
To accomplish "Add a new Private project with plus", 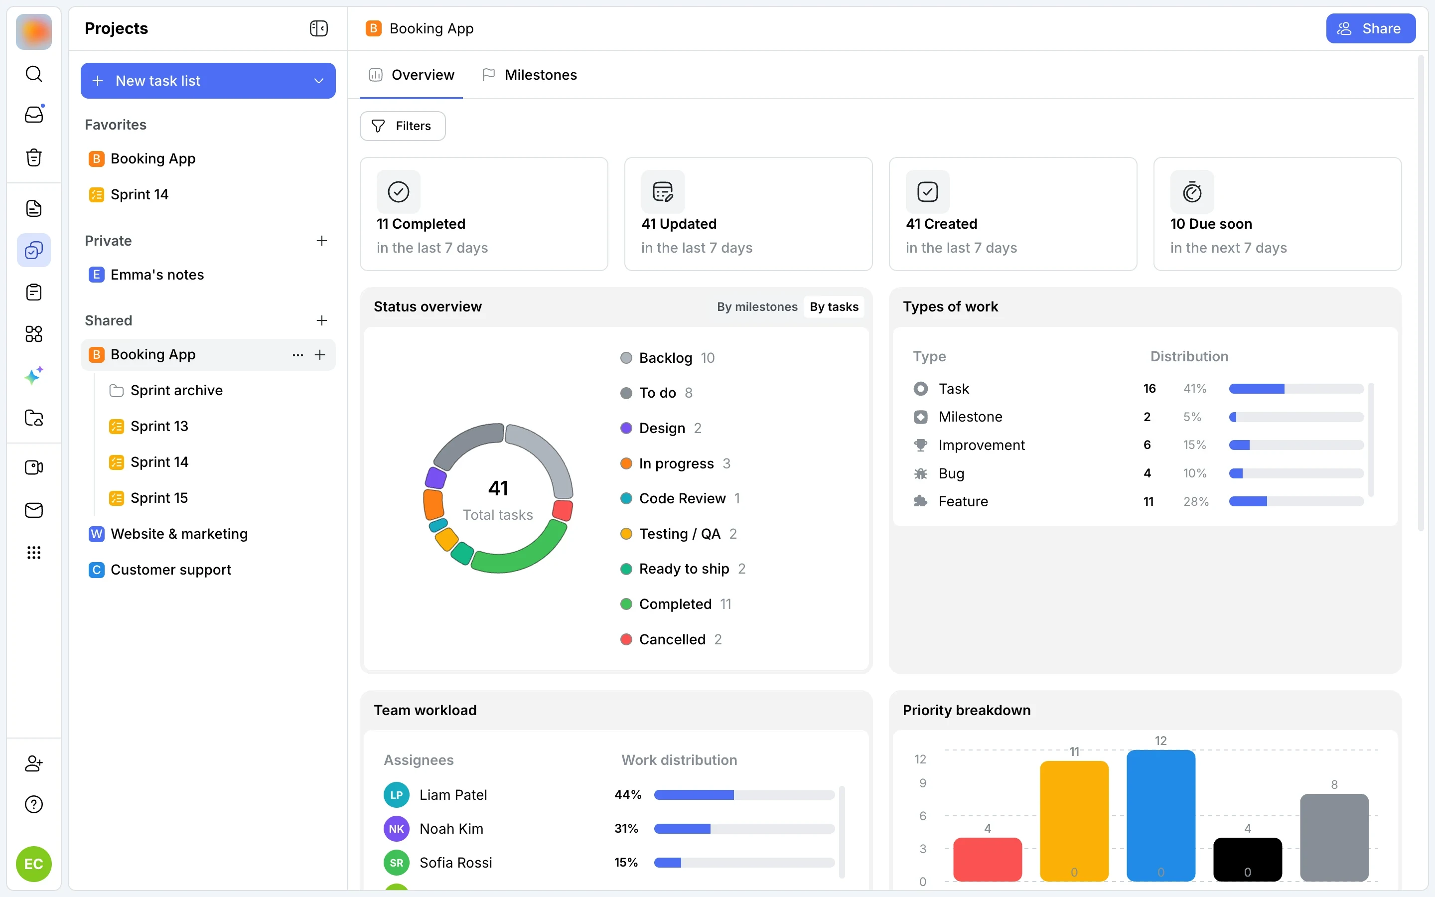I will tap(322, 241).
